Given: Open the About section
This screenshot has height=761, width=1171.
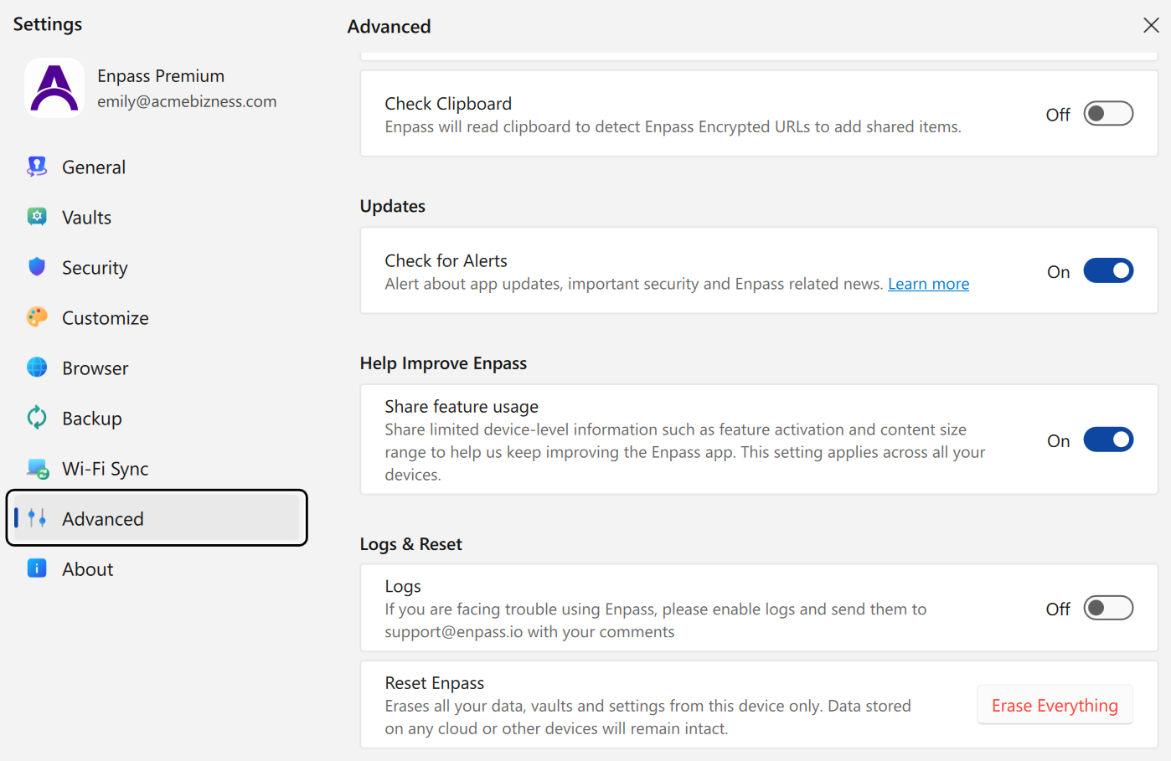Looking at the screenshot, I should pyautogui.click(x=157, y=569).
